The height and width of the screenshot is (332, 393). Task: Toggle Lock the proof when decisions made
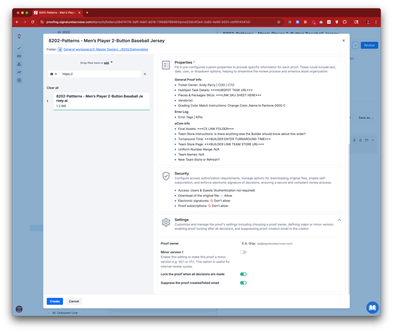coord(243,274)
